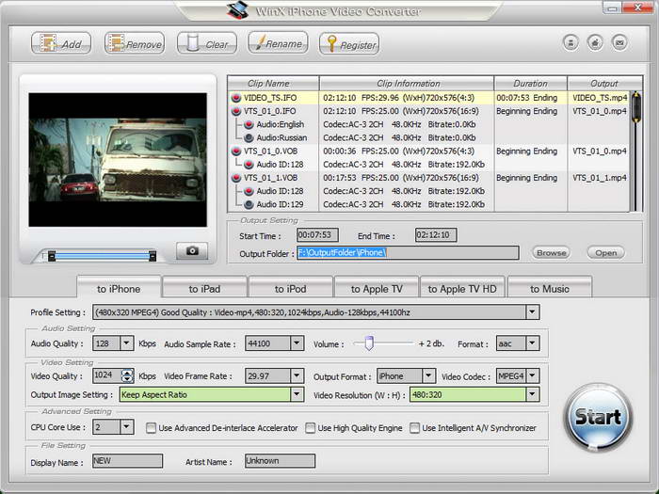
Task: Click the home page icon
Action: coord(595,42)
